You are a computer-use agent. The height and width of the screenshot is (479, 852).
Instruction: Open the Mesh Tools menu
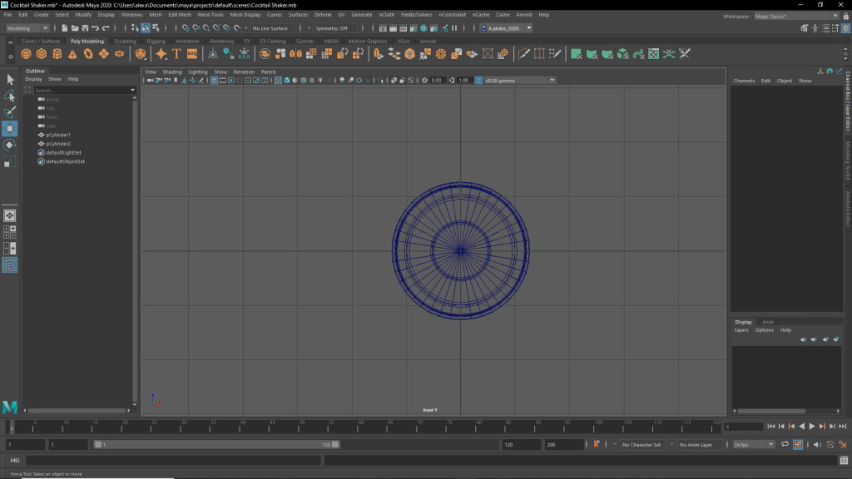[x=211, y=15]
